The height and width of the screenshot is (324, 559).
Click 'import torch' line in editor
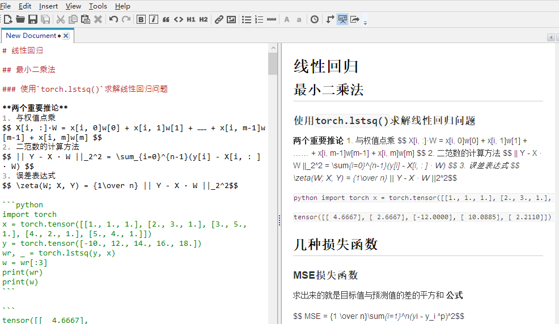coord(29,214)
